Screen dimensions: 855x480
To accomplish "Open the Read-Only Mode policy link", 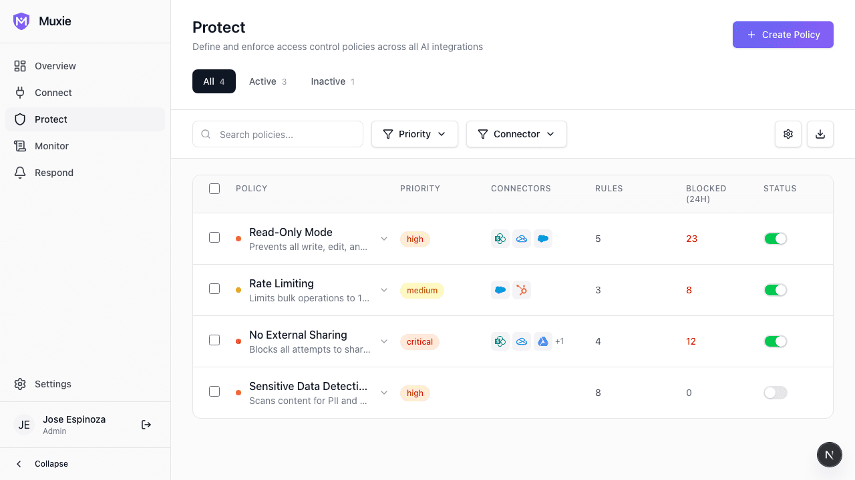I will [291, 232].
